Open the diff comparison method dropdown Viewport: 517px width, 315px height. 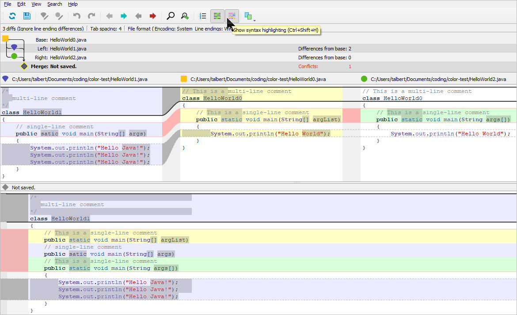250,16
